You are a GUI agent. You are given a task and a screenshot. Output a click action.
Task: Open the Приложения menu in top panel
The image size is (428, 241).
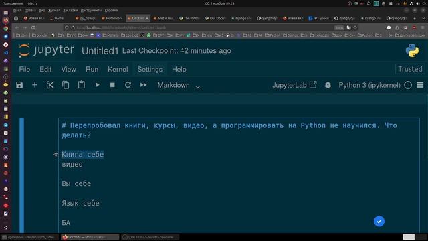pyautogui.click(x=13, y=3)
